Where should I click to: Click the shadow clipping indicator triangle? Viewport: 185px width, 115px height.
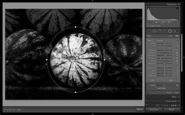(x=148, y=8)
